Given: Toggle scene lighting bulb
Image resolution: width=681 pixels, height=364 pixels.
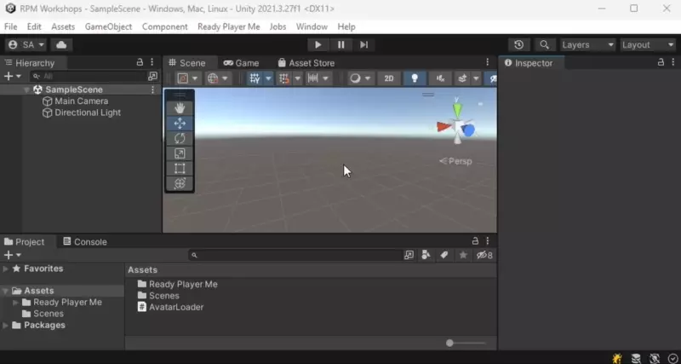Looking at the screenshot, I should pos(415,78).
